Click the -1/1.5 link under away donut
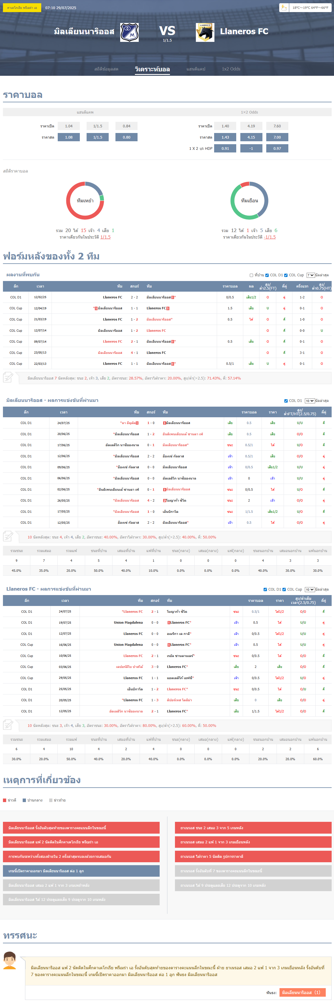This screenshot has width=334, height=1002. (x=270, y=237)
